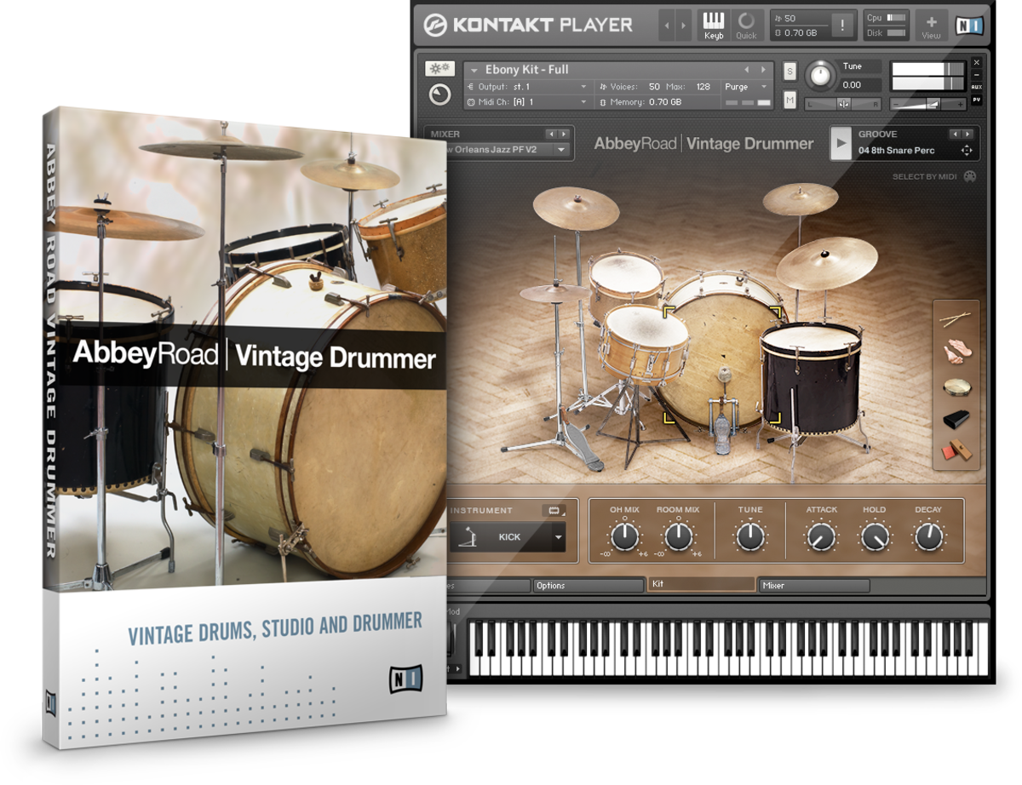Select the Keyb keyboard view icon

714,25
